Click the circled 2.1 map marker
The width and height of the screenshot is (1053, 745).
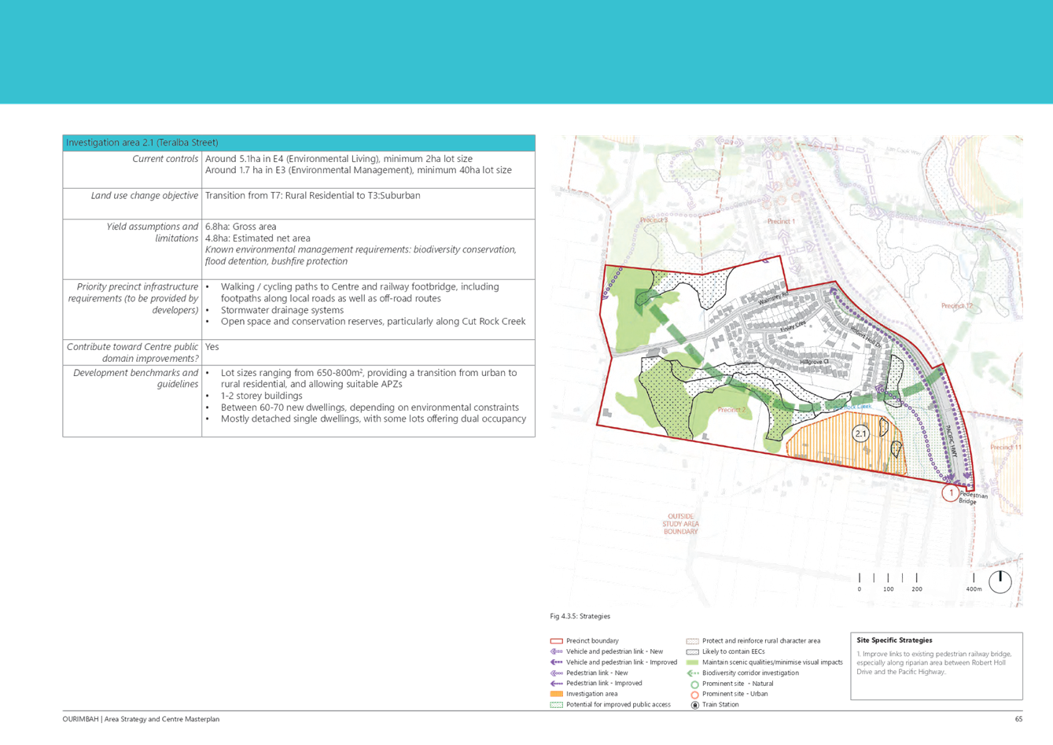point(860,433)
